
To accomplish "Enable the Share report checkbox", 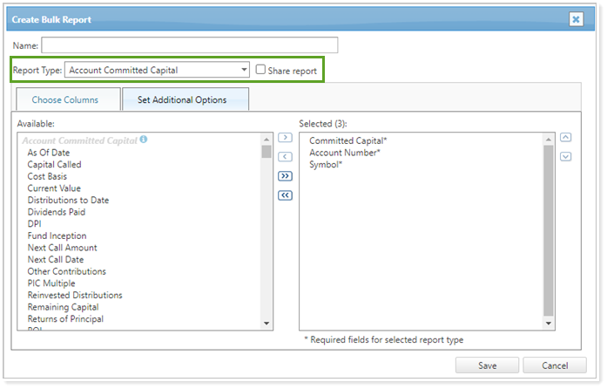I will [260, 71].
